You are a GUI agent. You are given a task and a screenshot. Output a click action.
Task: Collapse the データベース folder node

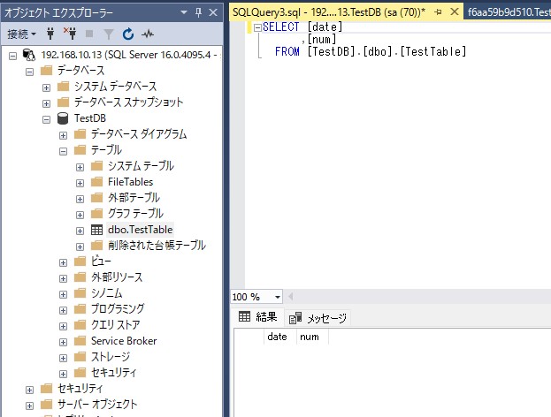29,72
